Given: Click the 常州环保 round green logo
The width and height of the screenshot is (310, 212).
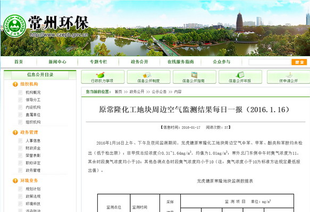Looking at the screenshot, I should [x=15, y=26].
